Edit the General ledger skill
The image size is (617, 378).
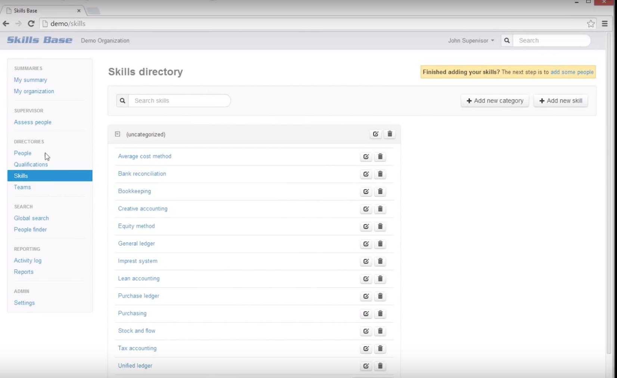366,244
